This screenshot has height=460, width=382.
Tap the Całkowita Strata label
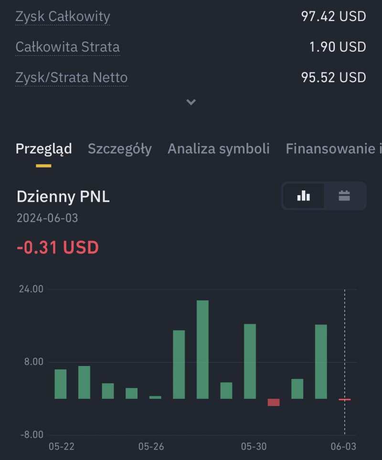point(67,47)
